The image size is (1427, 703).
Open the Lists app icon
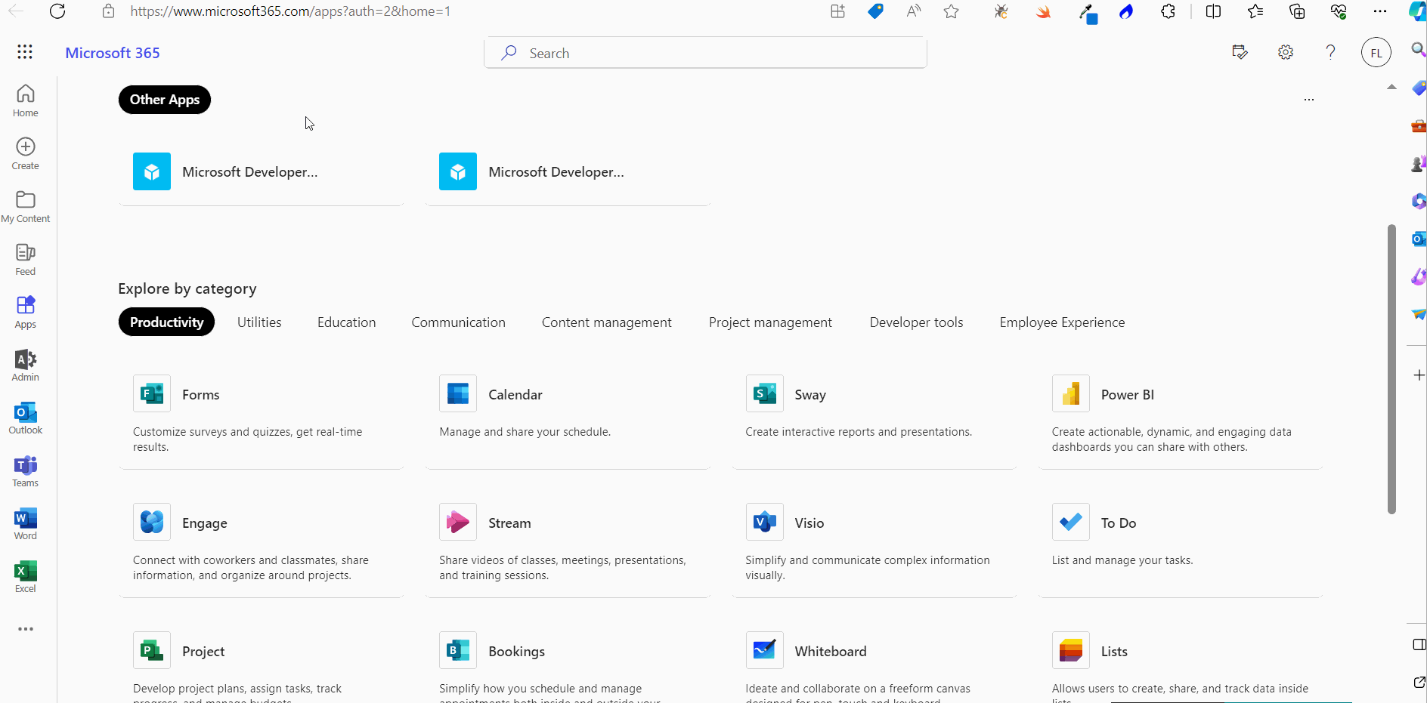pos(1071,650)
